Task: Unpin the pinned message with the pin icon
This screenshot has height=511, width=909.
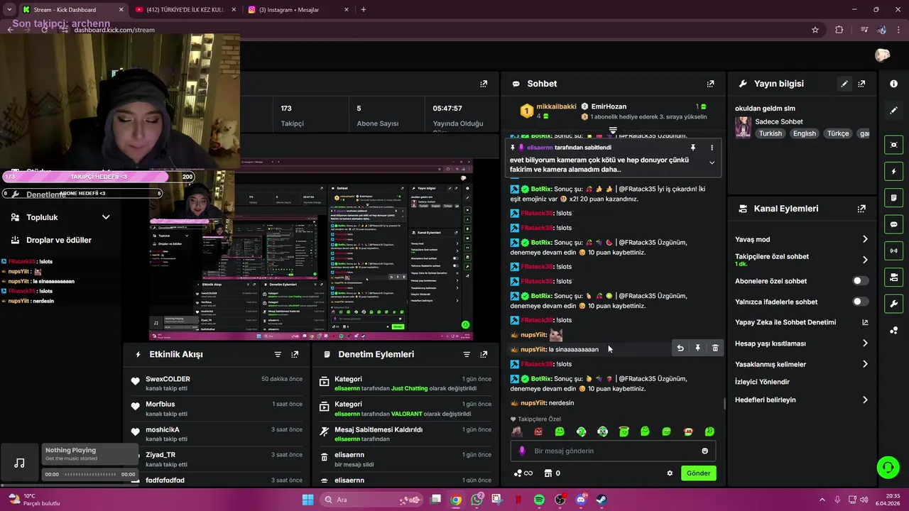Action: pos(693,148)
